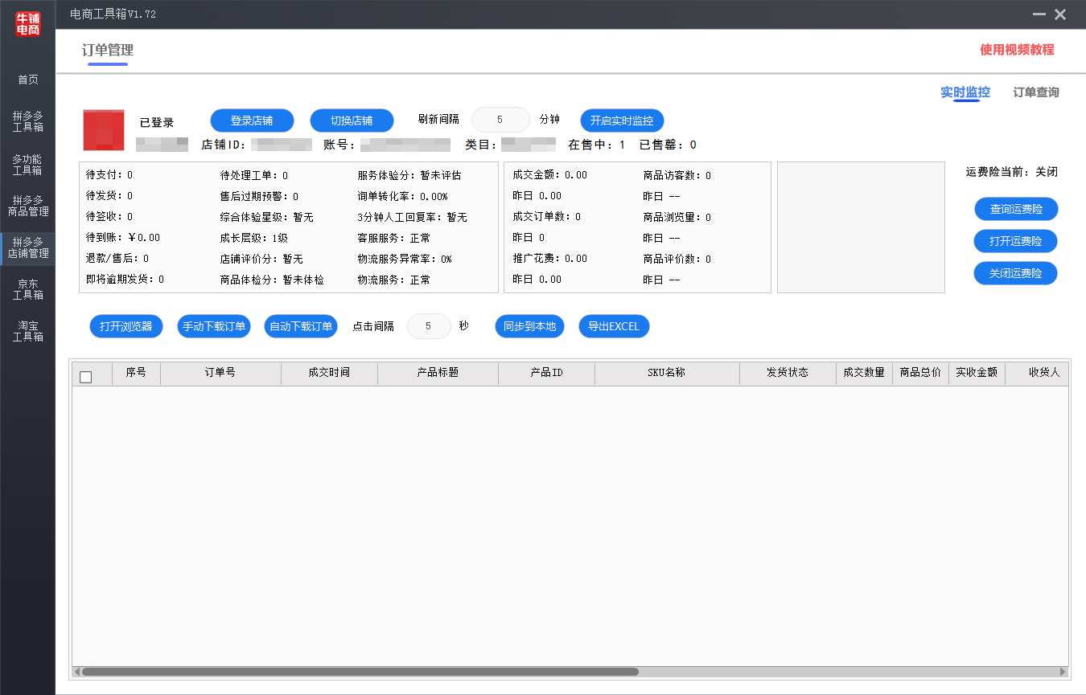Image resolution: width=1086 pixels, height=695 pixels.
Task: Open the 使用视频教程 link
Action: 1017,50
